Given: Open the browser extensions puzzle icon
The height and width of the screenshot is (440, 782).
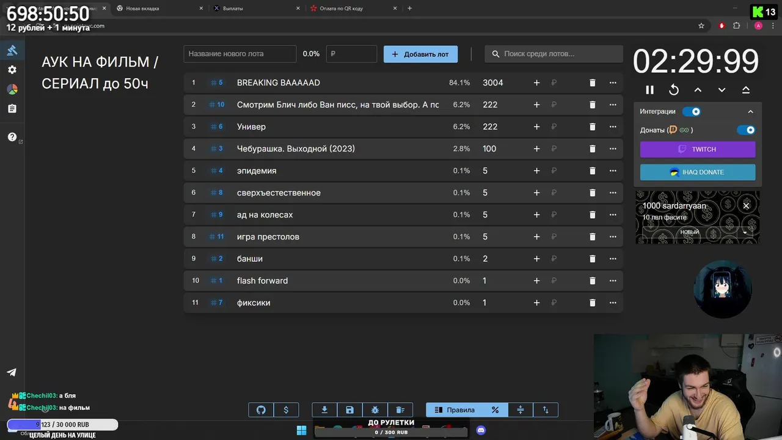Looking at the screenshot, I should pyautogui.click(x=736, y=26).
